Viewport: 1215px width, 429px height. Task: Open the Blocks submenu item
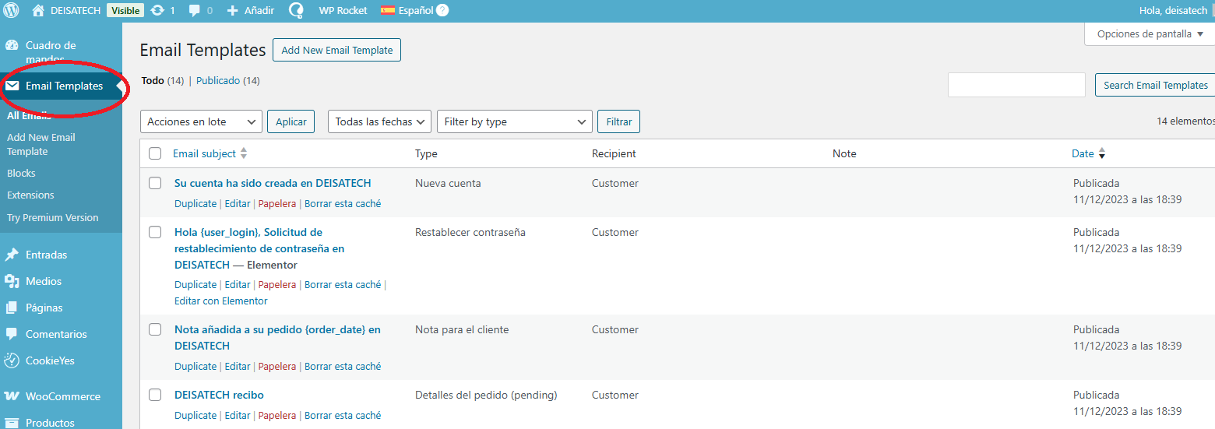(x=21, y=173)
